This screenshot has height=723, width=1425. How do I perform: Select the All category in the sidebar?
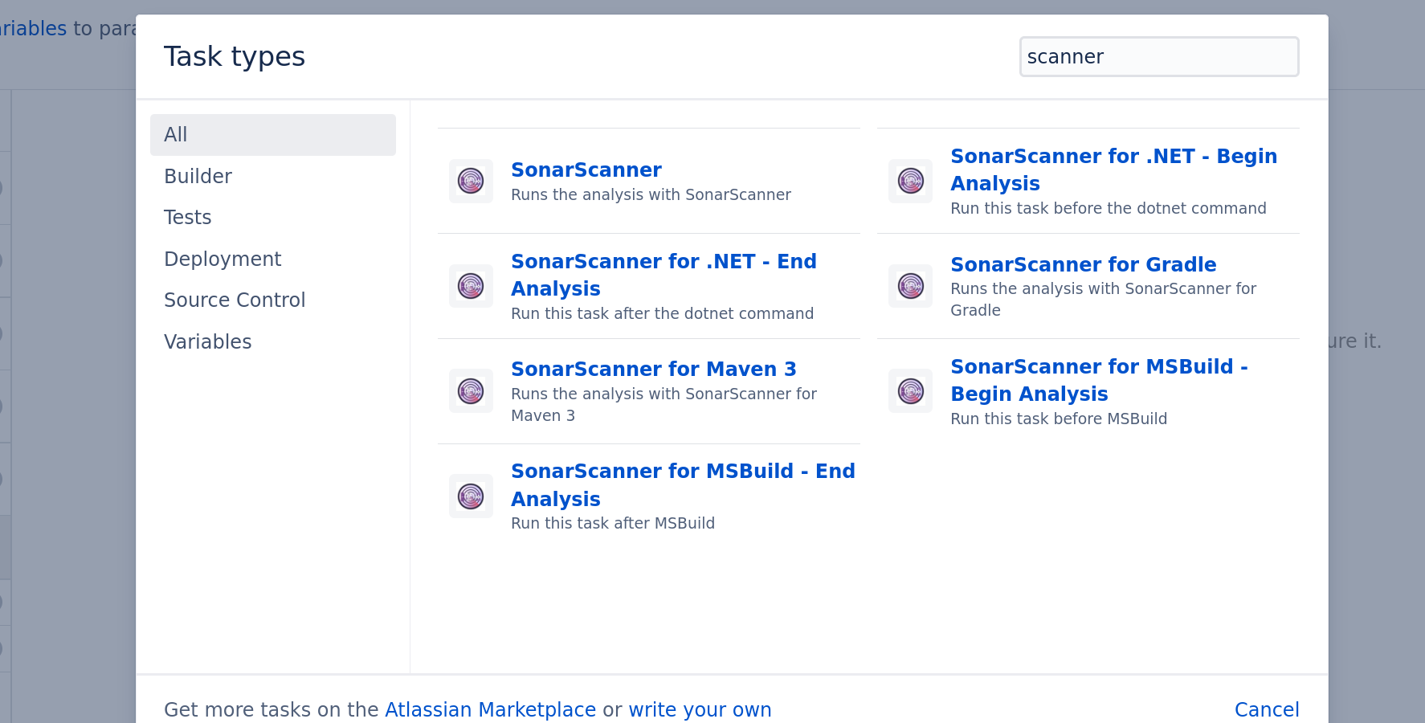tap(175, 134)
